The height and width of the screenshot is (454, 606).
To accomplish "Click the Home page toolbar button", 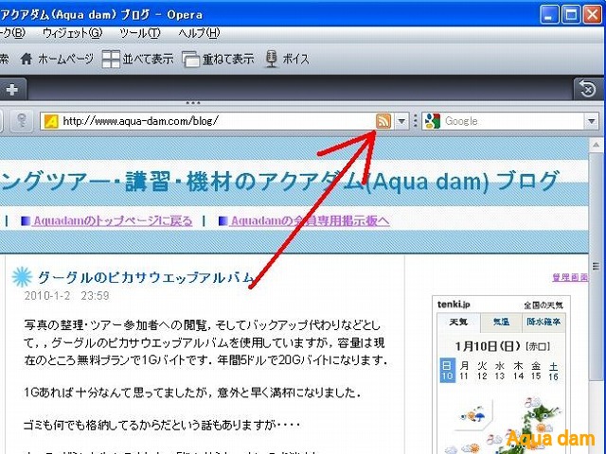I will point(57,59).
